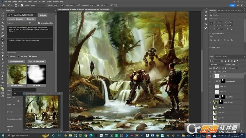Hide the Group 5_mask layer group
Screen dimensions: 246x138
[210, 72]
